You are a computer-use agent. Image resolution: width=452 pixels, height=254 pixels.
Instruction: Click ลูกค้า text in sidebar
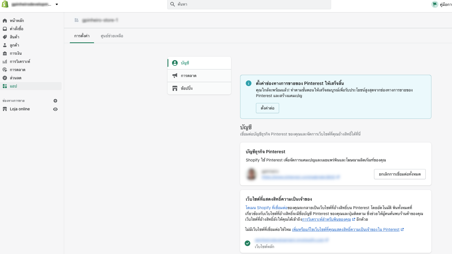14,45
